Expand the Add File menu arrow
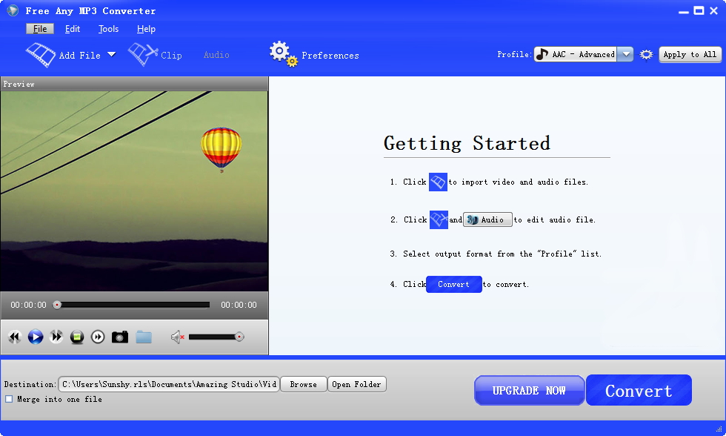The width and height of the screenshot is (726, 436). 111,54
